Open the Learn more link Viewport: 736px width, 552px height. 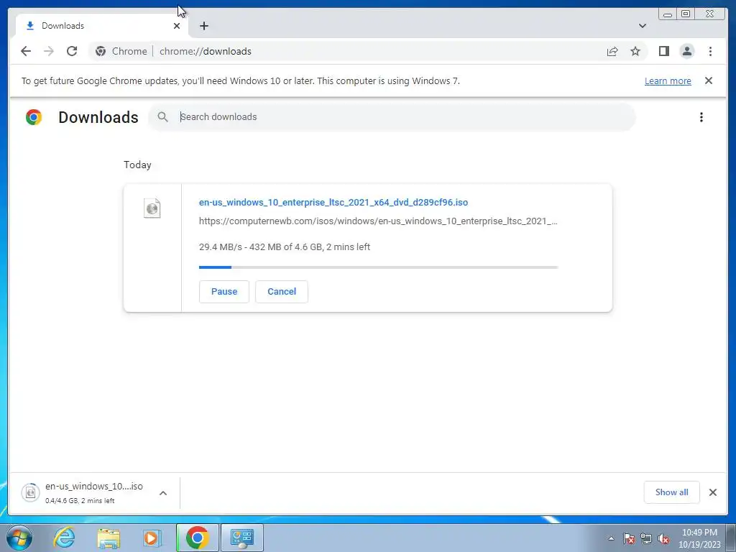[x=668, y=80]
